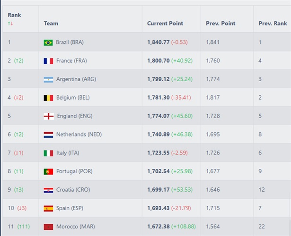Click Croatia's 1,699.17 current points

point(159,190)
